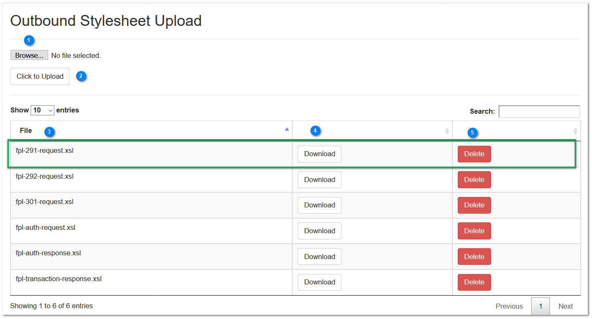Click the Previous pagination link
This screenshot has height=319, width=592.
coord(509,306)
